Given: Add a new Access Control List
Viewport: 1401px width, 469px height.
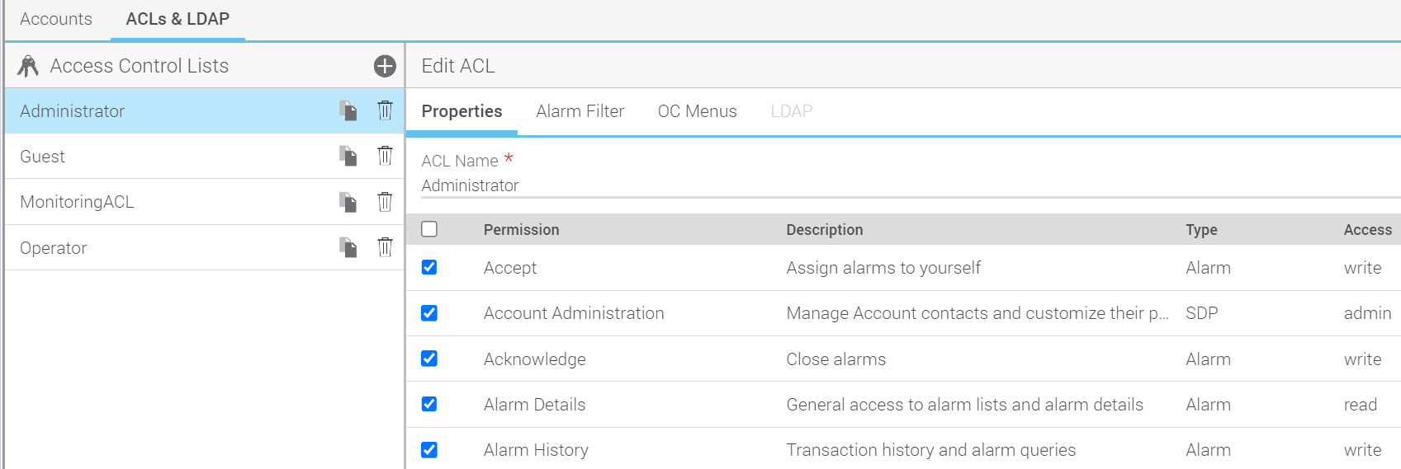Looking at the screenshot, I should [385, 66].
